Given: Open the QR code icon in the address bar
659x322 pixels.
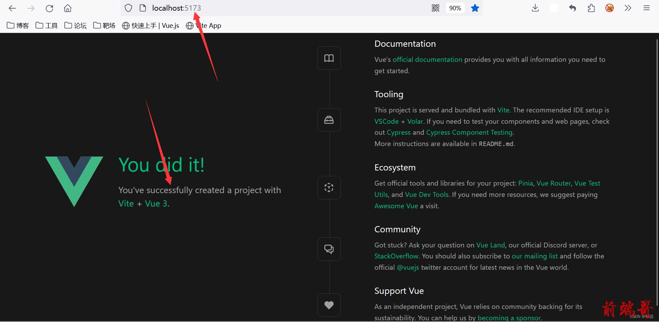Looking at the screenshot, I should [x=436, y=8].
